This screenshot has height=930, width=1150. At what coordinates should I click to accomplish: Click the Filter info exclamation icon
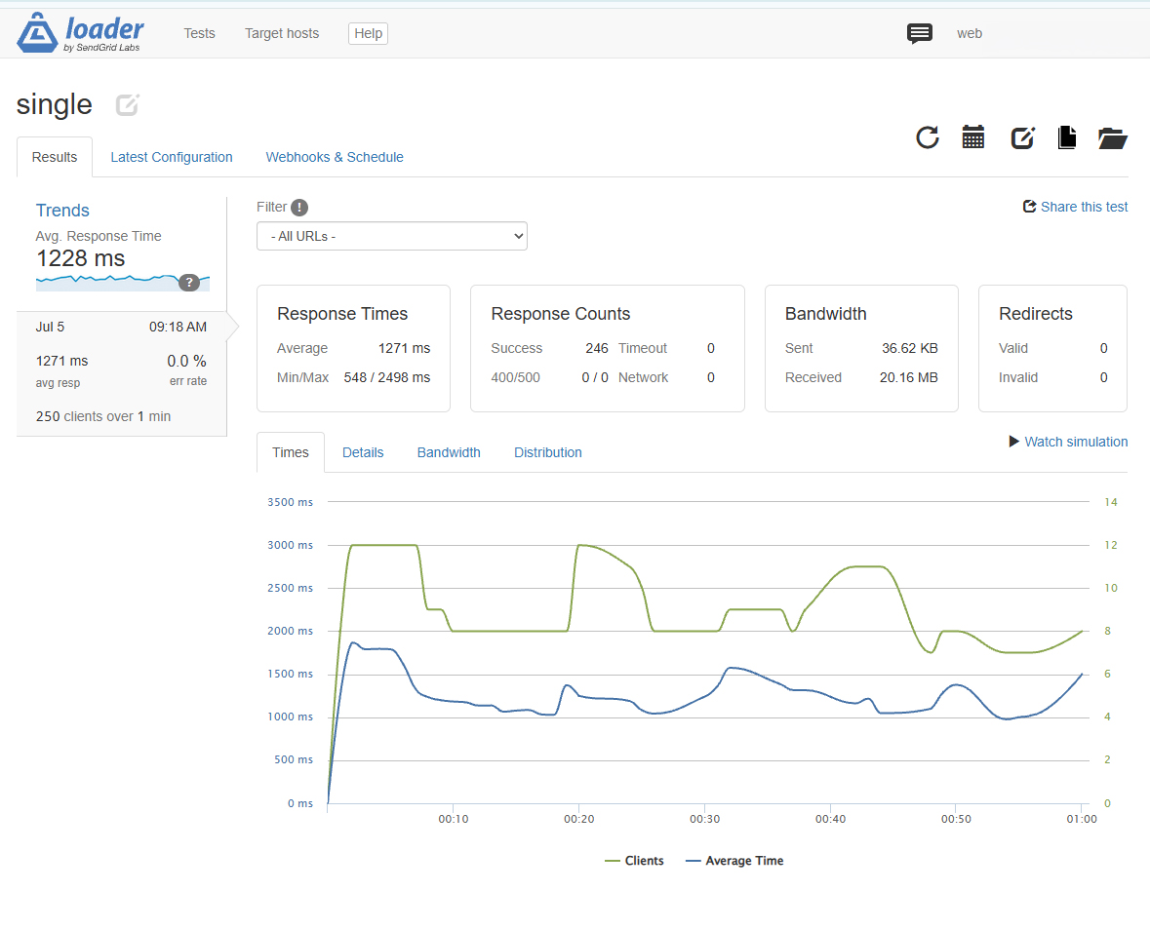(299, 208)
